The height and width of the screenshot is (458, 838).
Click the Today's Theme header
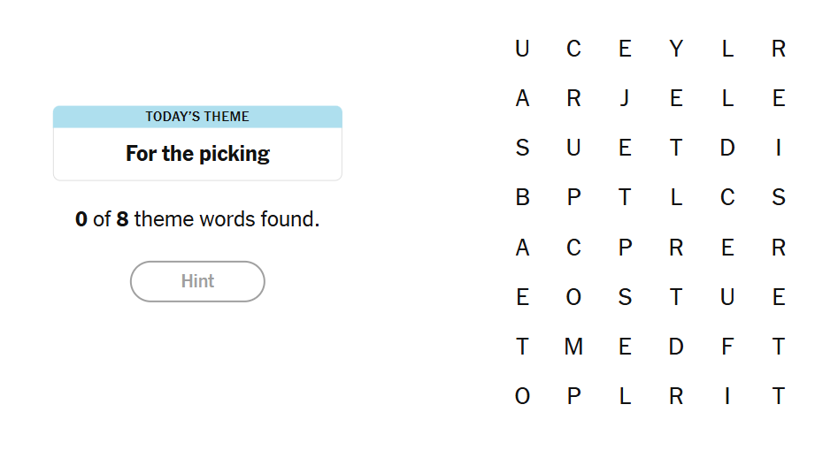coord(197,117)
